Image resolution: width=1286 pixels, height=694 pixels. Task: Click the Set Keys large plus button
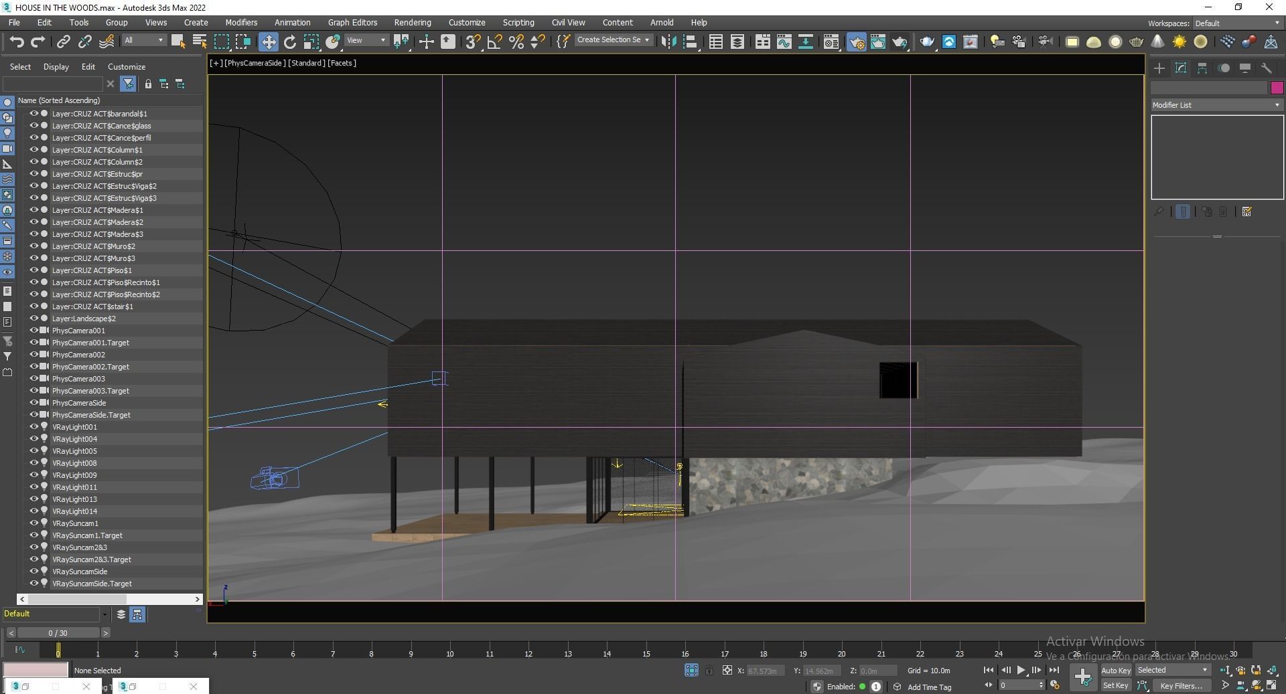click(1082, 677)
